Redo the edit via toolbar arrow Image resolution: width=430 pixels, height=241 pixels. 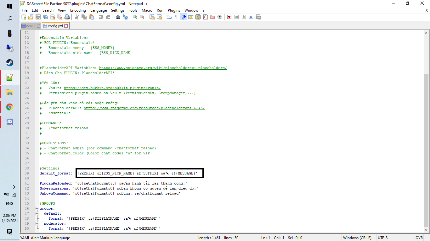pos(108,17)
